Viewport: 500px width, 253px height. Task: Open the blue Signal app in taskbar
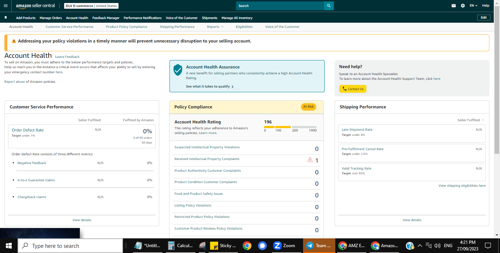pyautogui.click(x=262, y=246)
